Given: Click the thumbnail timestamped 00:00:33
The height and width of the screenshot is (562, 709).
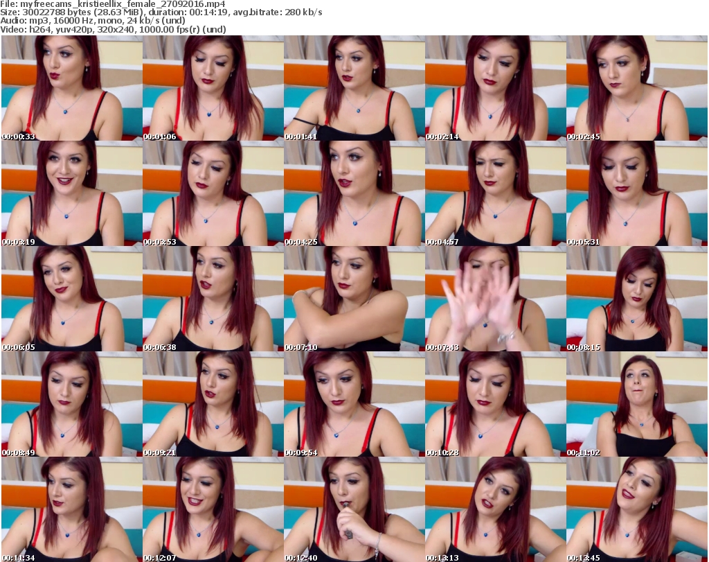Looking at the screenshot, I should tap(71, 88).
